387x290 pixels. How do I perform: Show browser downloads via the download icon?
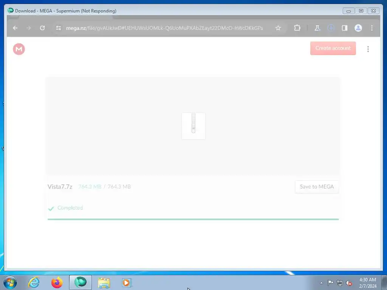click(x=331, y=28)
